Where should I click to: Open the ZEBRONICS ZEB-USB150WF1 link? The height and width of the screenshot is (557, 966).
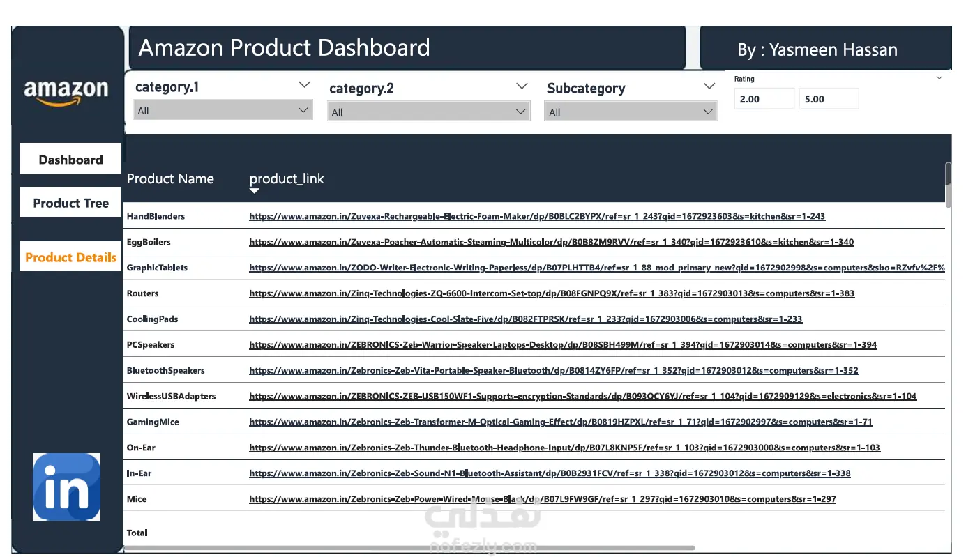click(x=583, y=397)
